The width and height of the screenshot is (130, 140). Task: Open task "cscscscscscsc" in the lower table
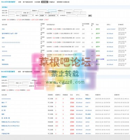click(6, 99)
